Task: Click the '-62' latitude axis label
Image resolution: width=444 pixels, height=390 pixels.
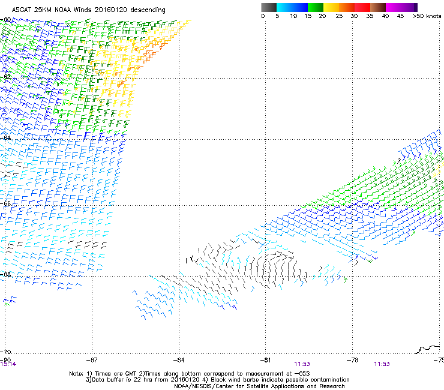Action: [5, 76]
